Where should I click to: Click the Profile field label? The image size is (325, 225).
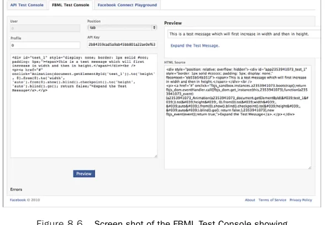click(x=15, y=38)
